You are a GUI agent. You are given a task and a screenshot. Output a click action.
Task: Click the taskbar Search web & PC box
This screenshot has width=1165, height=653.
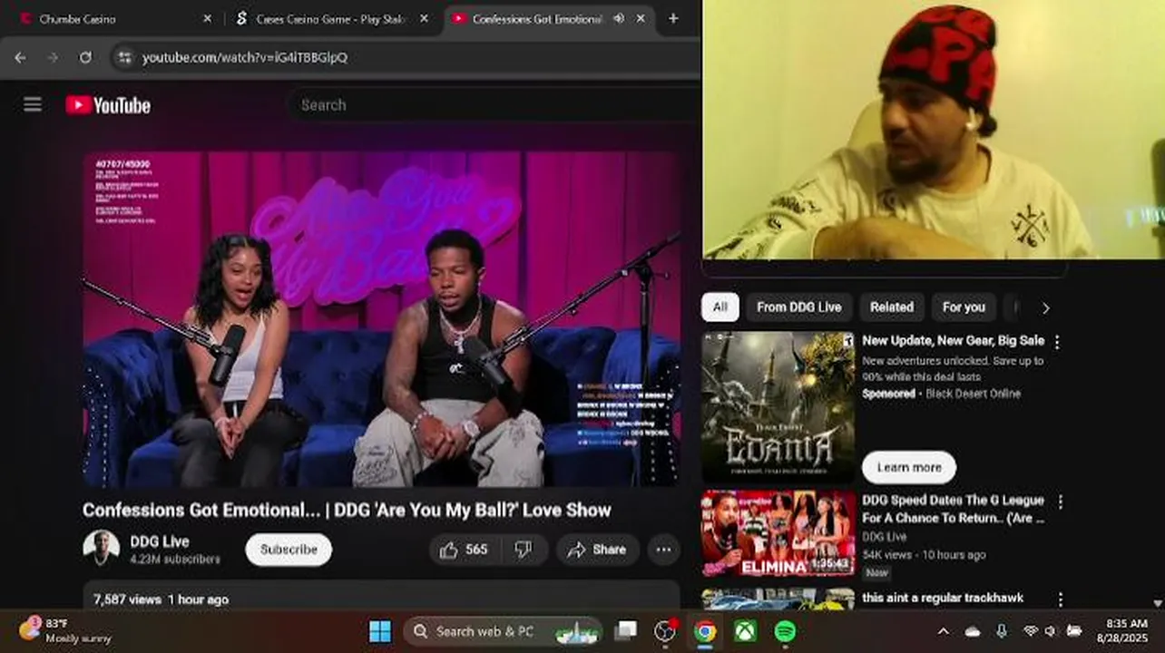click(x=504, y=631)
